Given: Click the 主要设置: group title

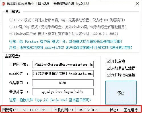Looking at the screenshot, I should coord(13,56).
